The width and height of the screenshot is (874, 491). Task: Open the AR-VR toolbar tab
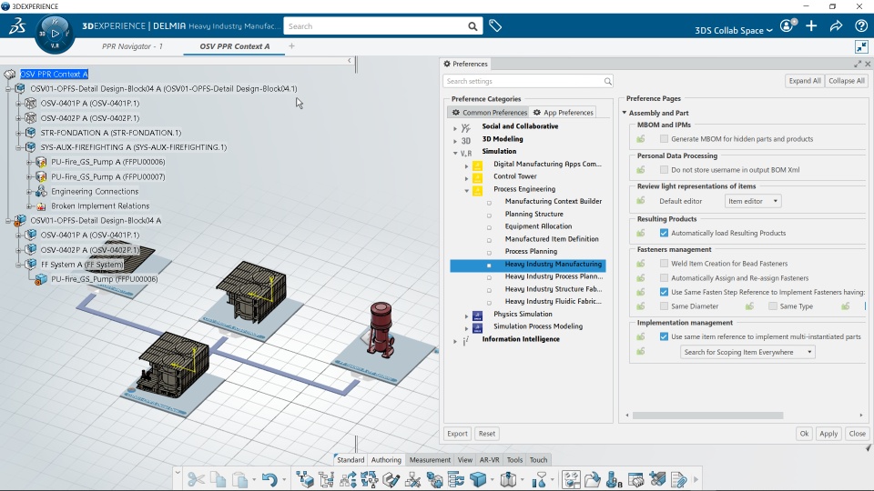[490, 460]
